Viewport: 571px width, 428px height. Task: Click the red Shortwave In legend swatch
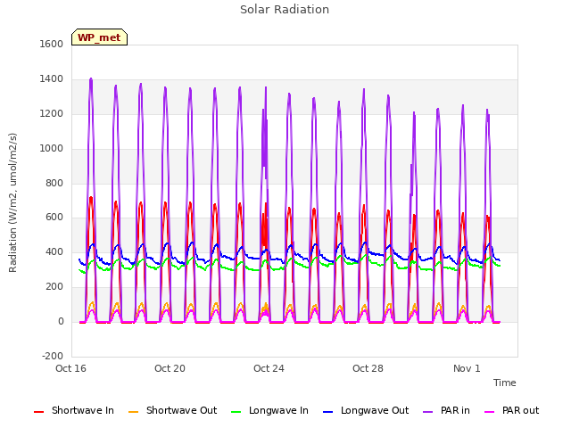[38, 412]
